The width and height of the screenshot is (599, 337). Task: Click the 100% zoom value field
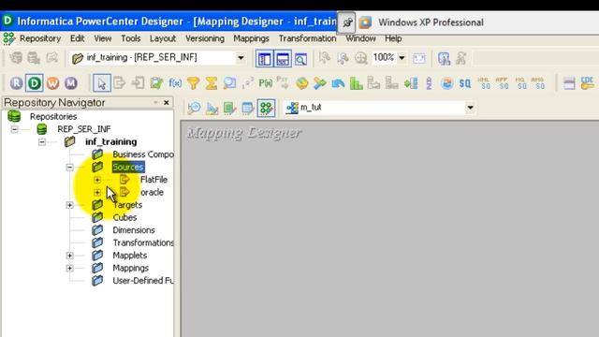coord(384,58)
